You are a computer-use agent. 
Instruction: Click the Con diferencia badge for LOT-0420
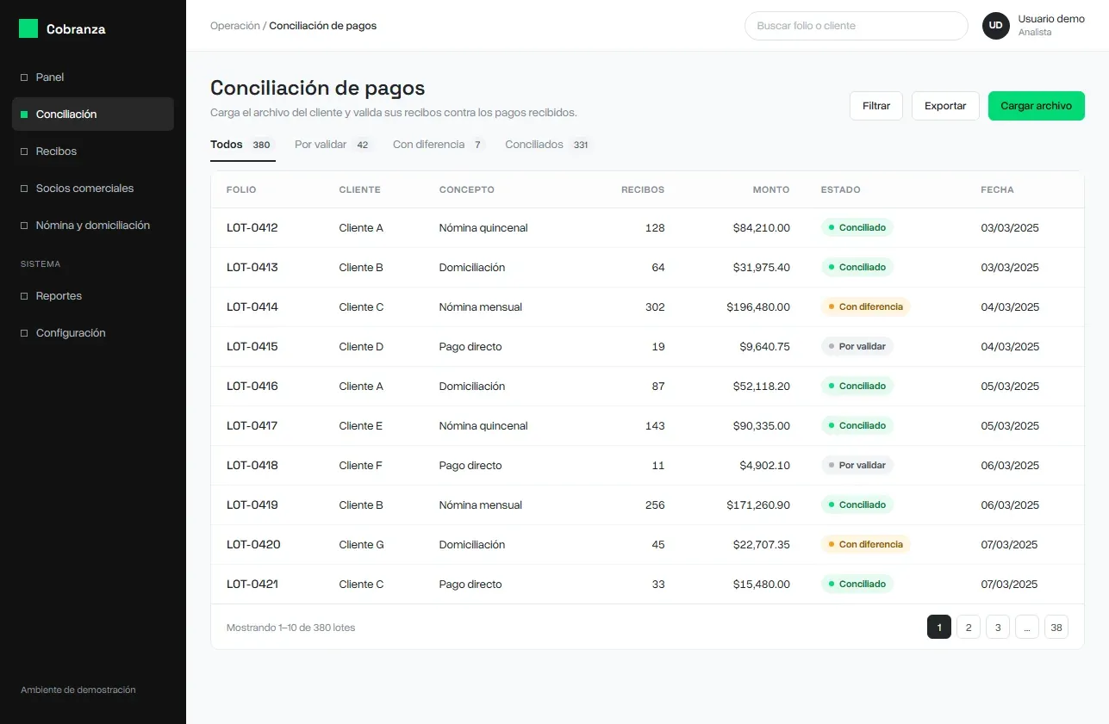866,545
